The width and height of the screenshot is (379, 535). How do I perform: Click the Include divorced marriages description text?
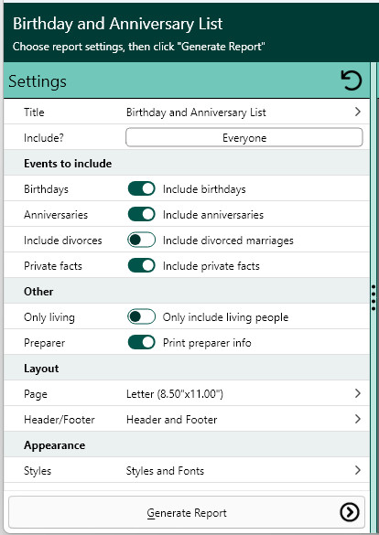[228, 241]
